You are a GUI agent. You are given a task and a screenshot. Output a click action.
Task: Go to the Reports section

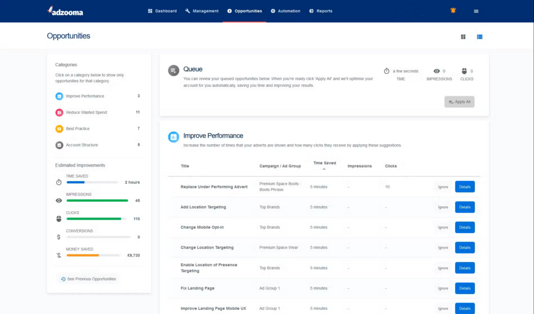(320, 10)
